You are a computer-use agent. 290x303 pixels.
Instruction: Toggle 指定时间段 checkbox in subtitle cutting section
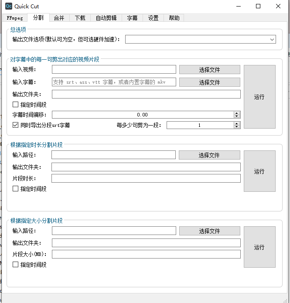pos(15,105)
